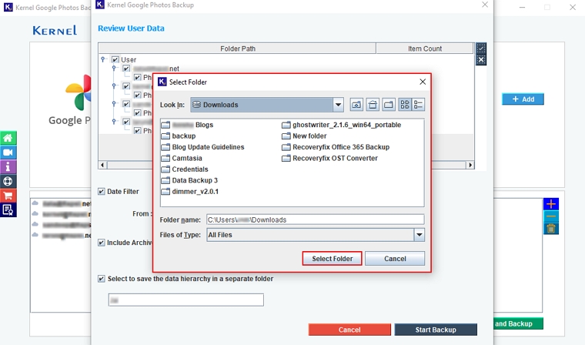Collapse the User tree node
The height and width of the screenshot is (345, 585).
103,59
